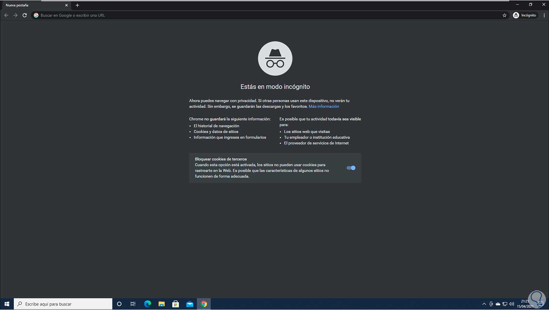This screenshot has height=310, width=549.
Task: Go back using the browser back arrow
Action: [6, 15]
